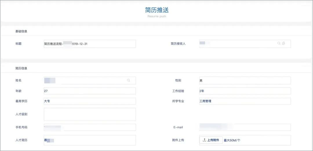Click the 简历接收人 label
Screen dimensions: 313x151
(178, 44)
